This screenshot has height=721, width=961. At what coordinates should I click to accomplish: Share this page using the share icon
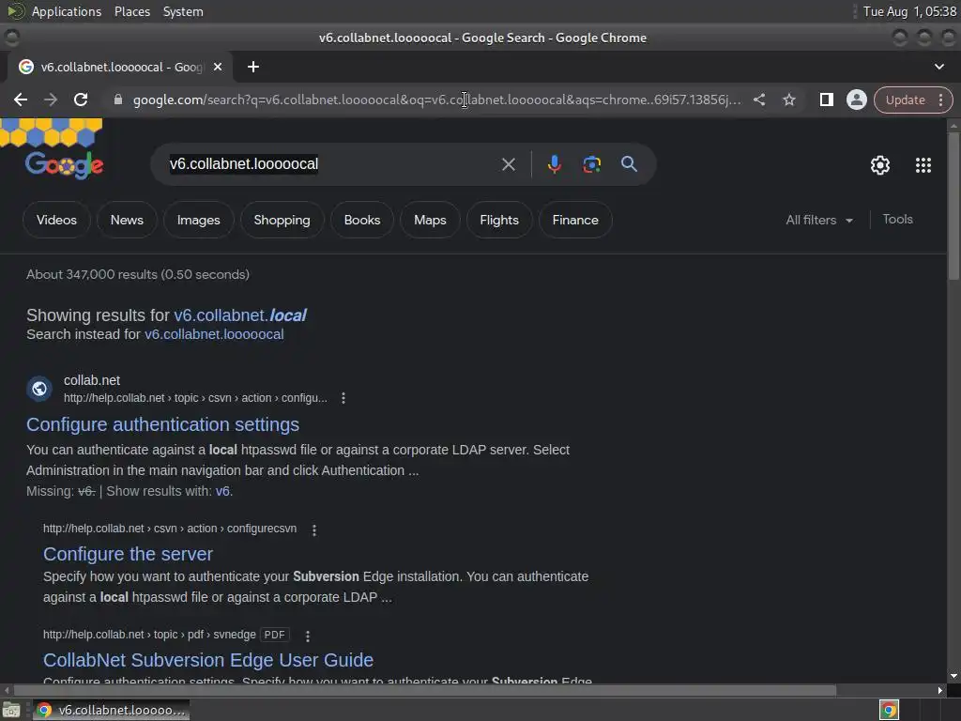pos(758,100)
